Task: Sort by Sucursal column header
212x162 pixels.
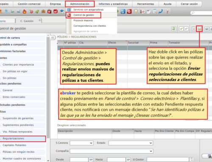Action: tap(138, 43)
